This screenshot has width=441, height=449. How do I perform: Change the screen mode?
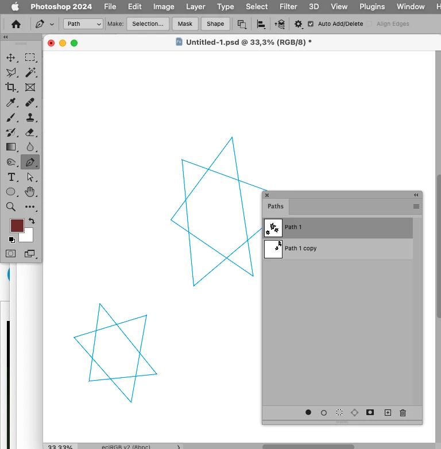click(x=30, y=253)
